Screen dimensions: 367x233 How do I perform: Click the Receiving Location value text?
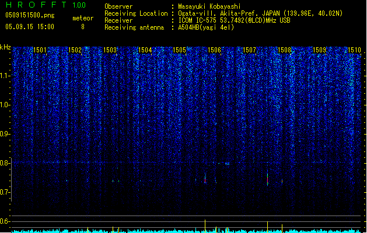[260, 13]
